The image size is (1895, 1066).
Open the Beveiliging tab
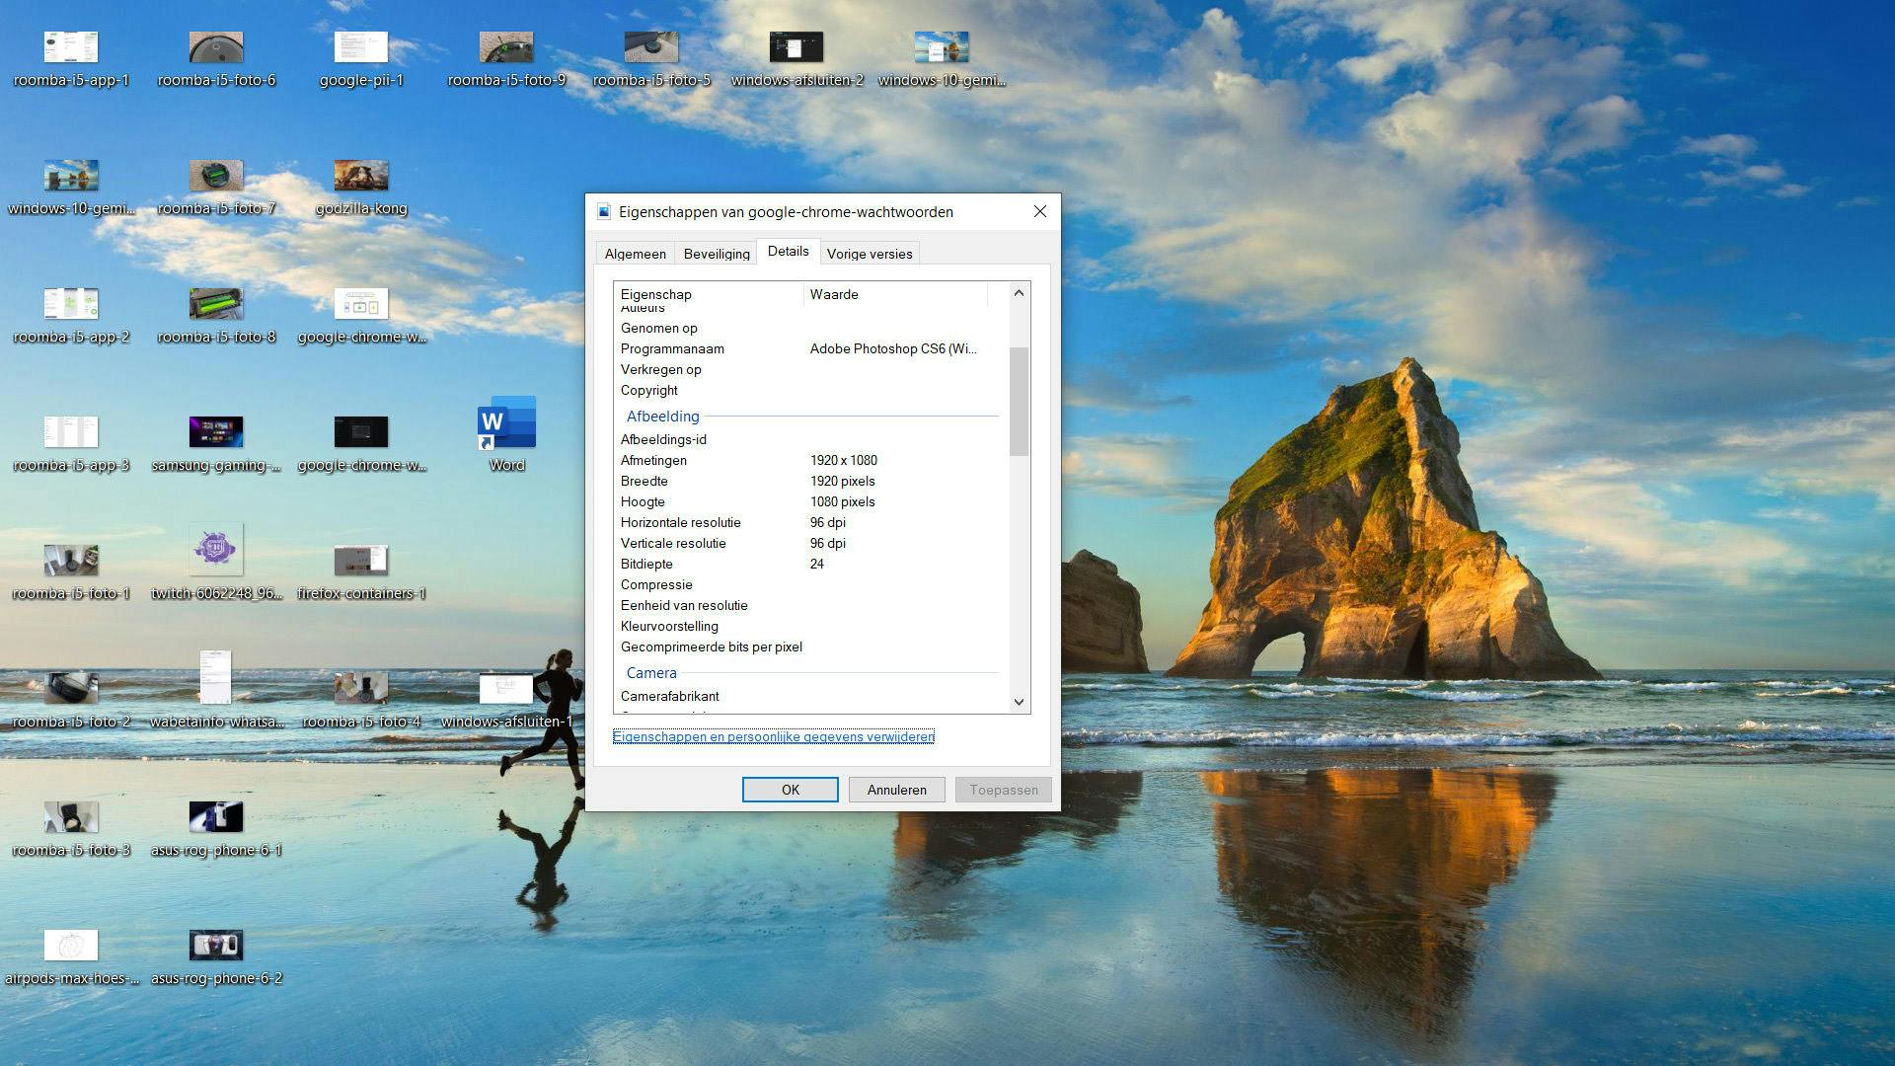point(717,254)
